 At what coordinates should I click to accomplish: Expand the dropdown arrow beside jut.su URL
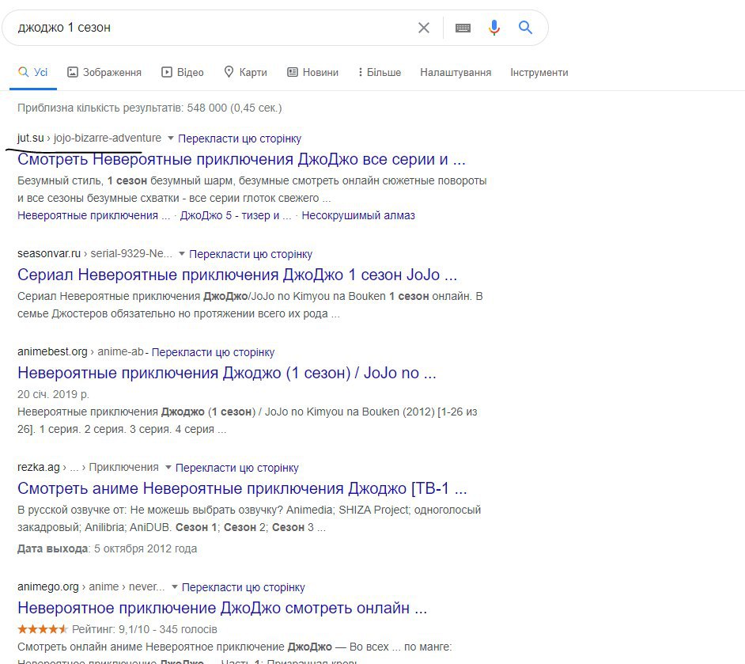coord(171,138)
